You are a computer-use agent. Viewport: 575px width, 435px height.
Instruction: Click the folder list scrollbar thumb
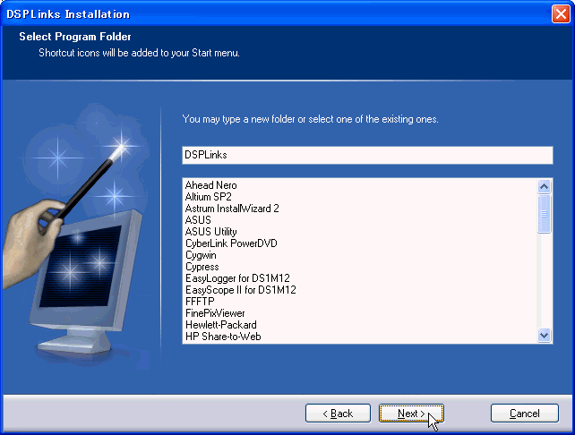tap(545, 214)
